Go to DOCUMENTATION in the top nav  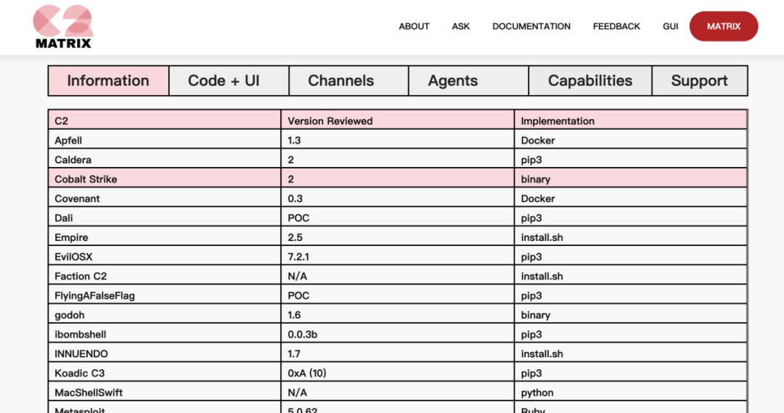531,27
